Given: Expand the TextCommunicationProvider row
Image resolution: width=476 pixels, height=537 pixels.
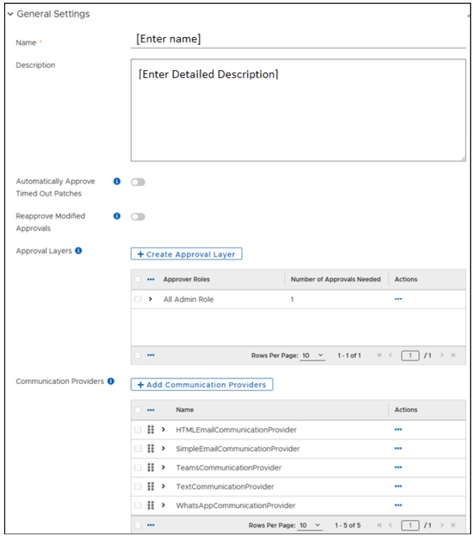Looking at the screenshot, I should pos(164,487).
